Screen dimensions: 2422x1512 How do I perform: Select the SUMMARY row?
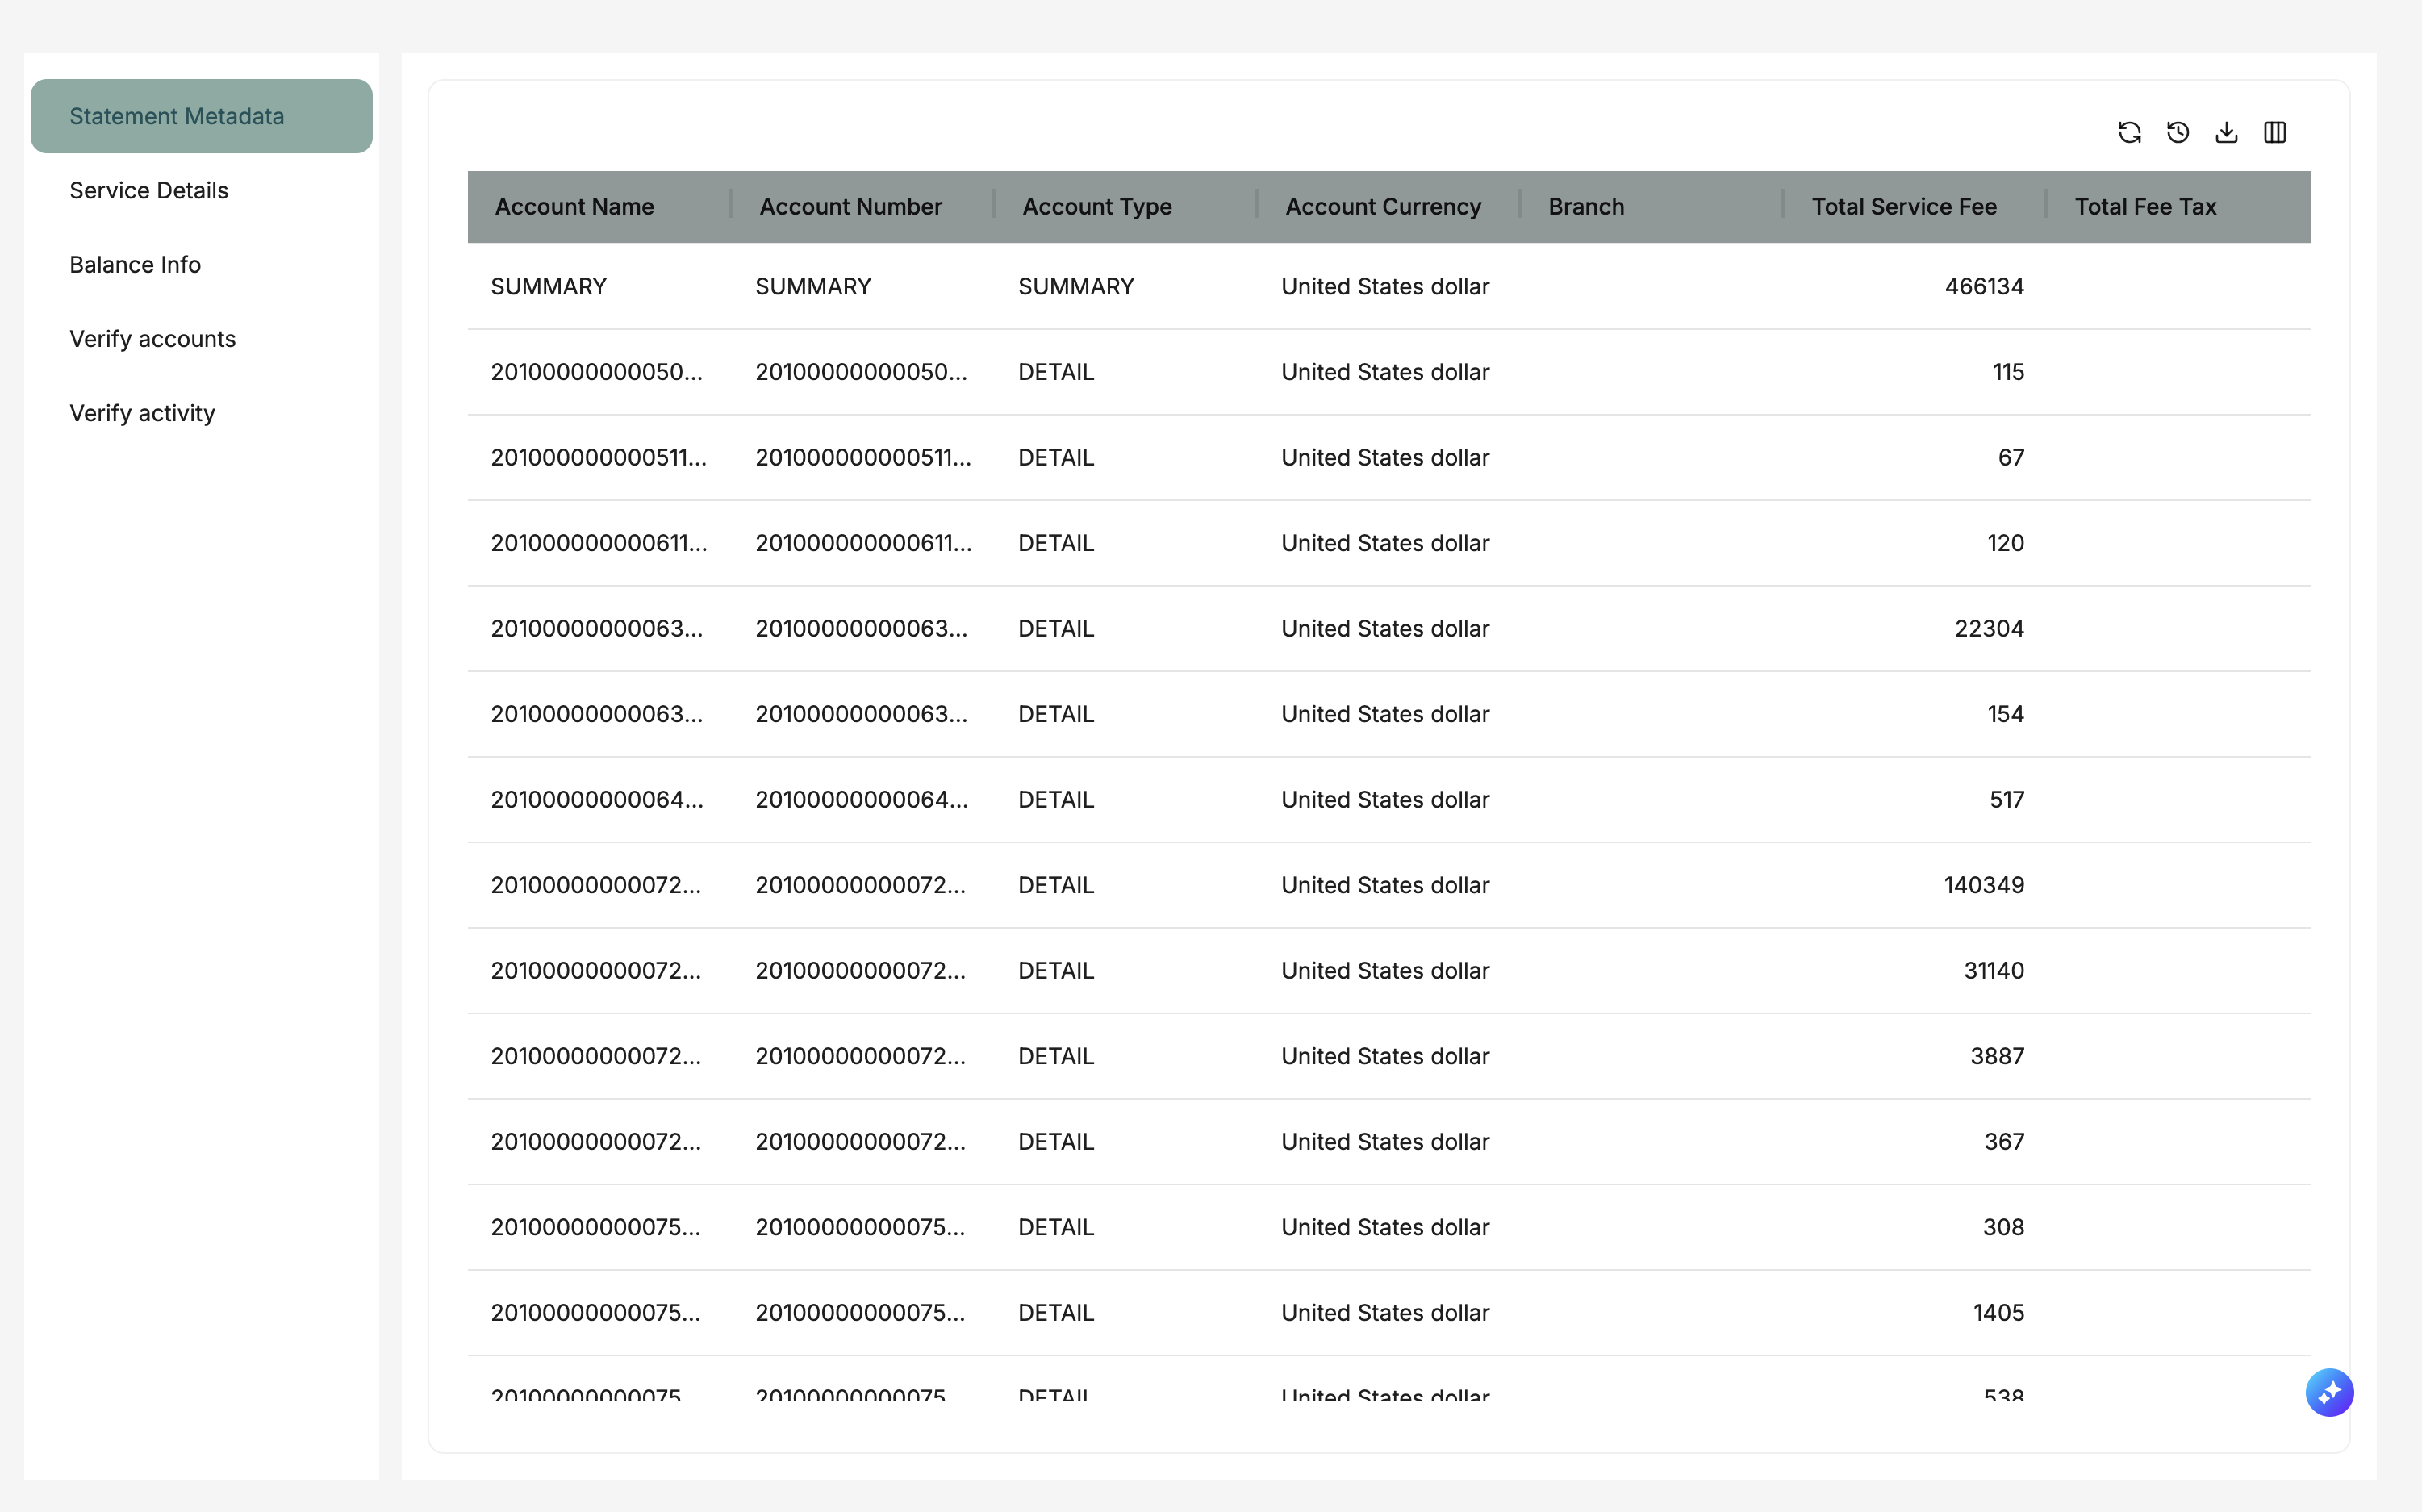[1388, 287]
